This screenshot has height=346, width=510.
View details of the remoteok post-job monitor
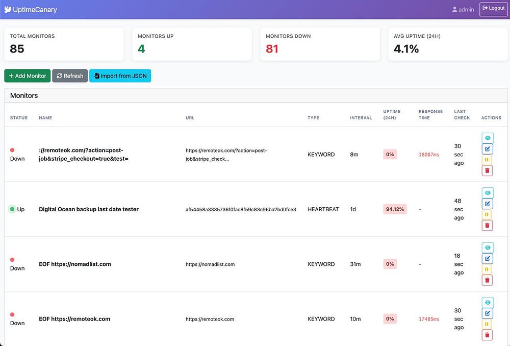(488, 138)
